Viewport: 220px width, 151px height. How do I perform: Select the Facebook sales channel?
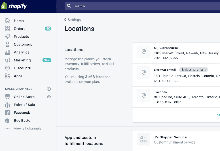pyautogui.click(x=22, y=113)
